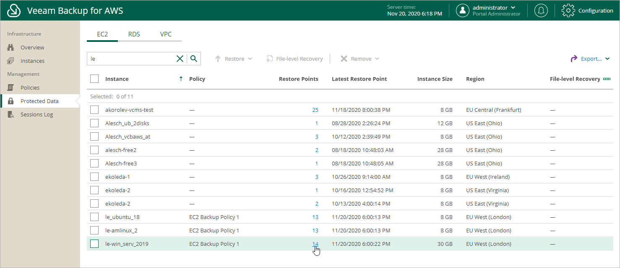Click the Policies sidebar icon
This screenshot has width=620, height=268.
coord(11,88)
